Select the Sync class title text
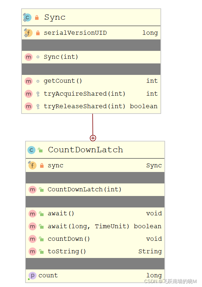Viewport: 202px width, 287px height. click(x=55, y=18)
